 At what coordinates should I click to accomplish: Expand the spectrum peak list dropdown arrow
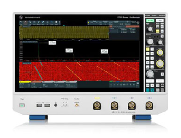[x=124, y=26]
